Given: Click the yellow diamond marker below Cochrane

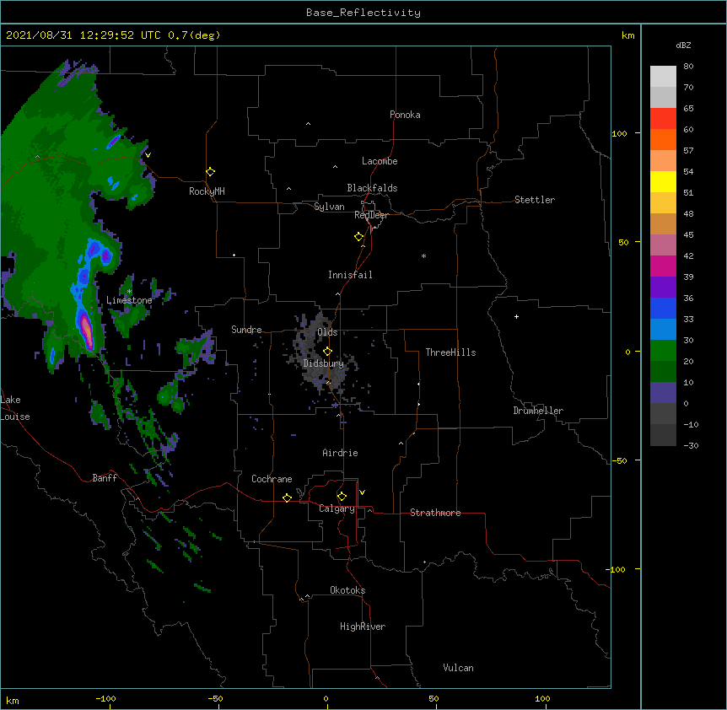Looking at the screenshot, I should pos(288,498).
